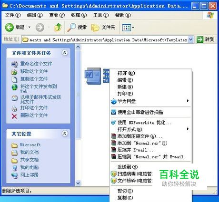Click the 华为网盘 cloud icon in context menu
The image size is (219, 202).
click(x=114, y=101)
